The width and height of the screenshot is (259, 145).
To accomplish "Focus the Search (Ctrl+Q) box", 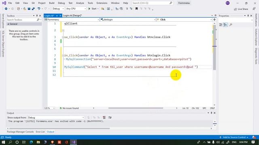I will [153, 3].
